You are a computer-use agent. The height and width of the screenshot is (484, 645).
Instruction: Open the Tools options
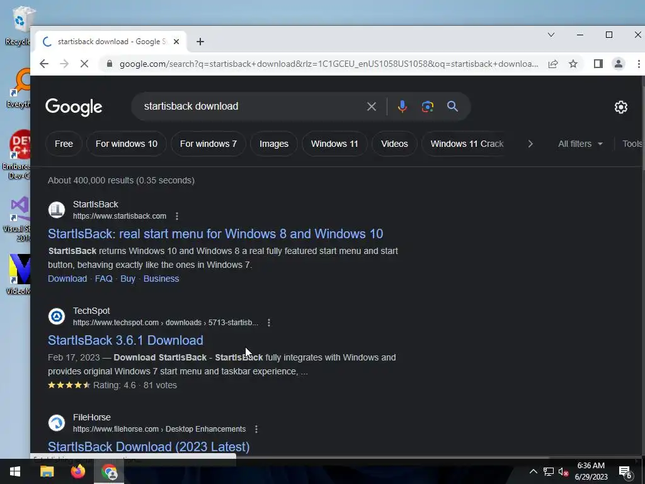coord(632,144)
